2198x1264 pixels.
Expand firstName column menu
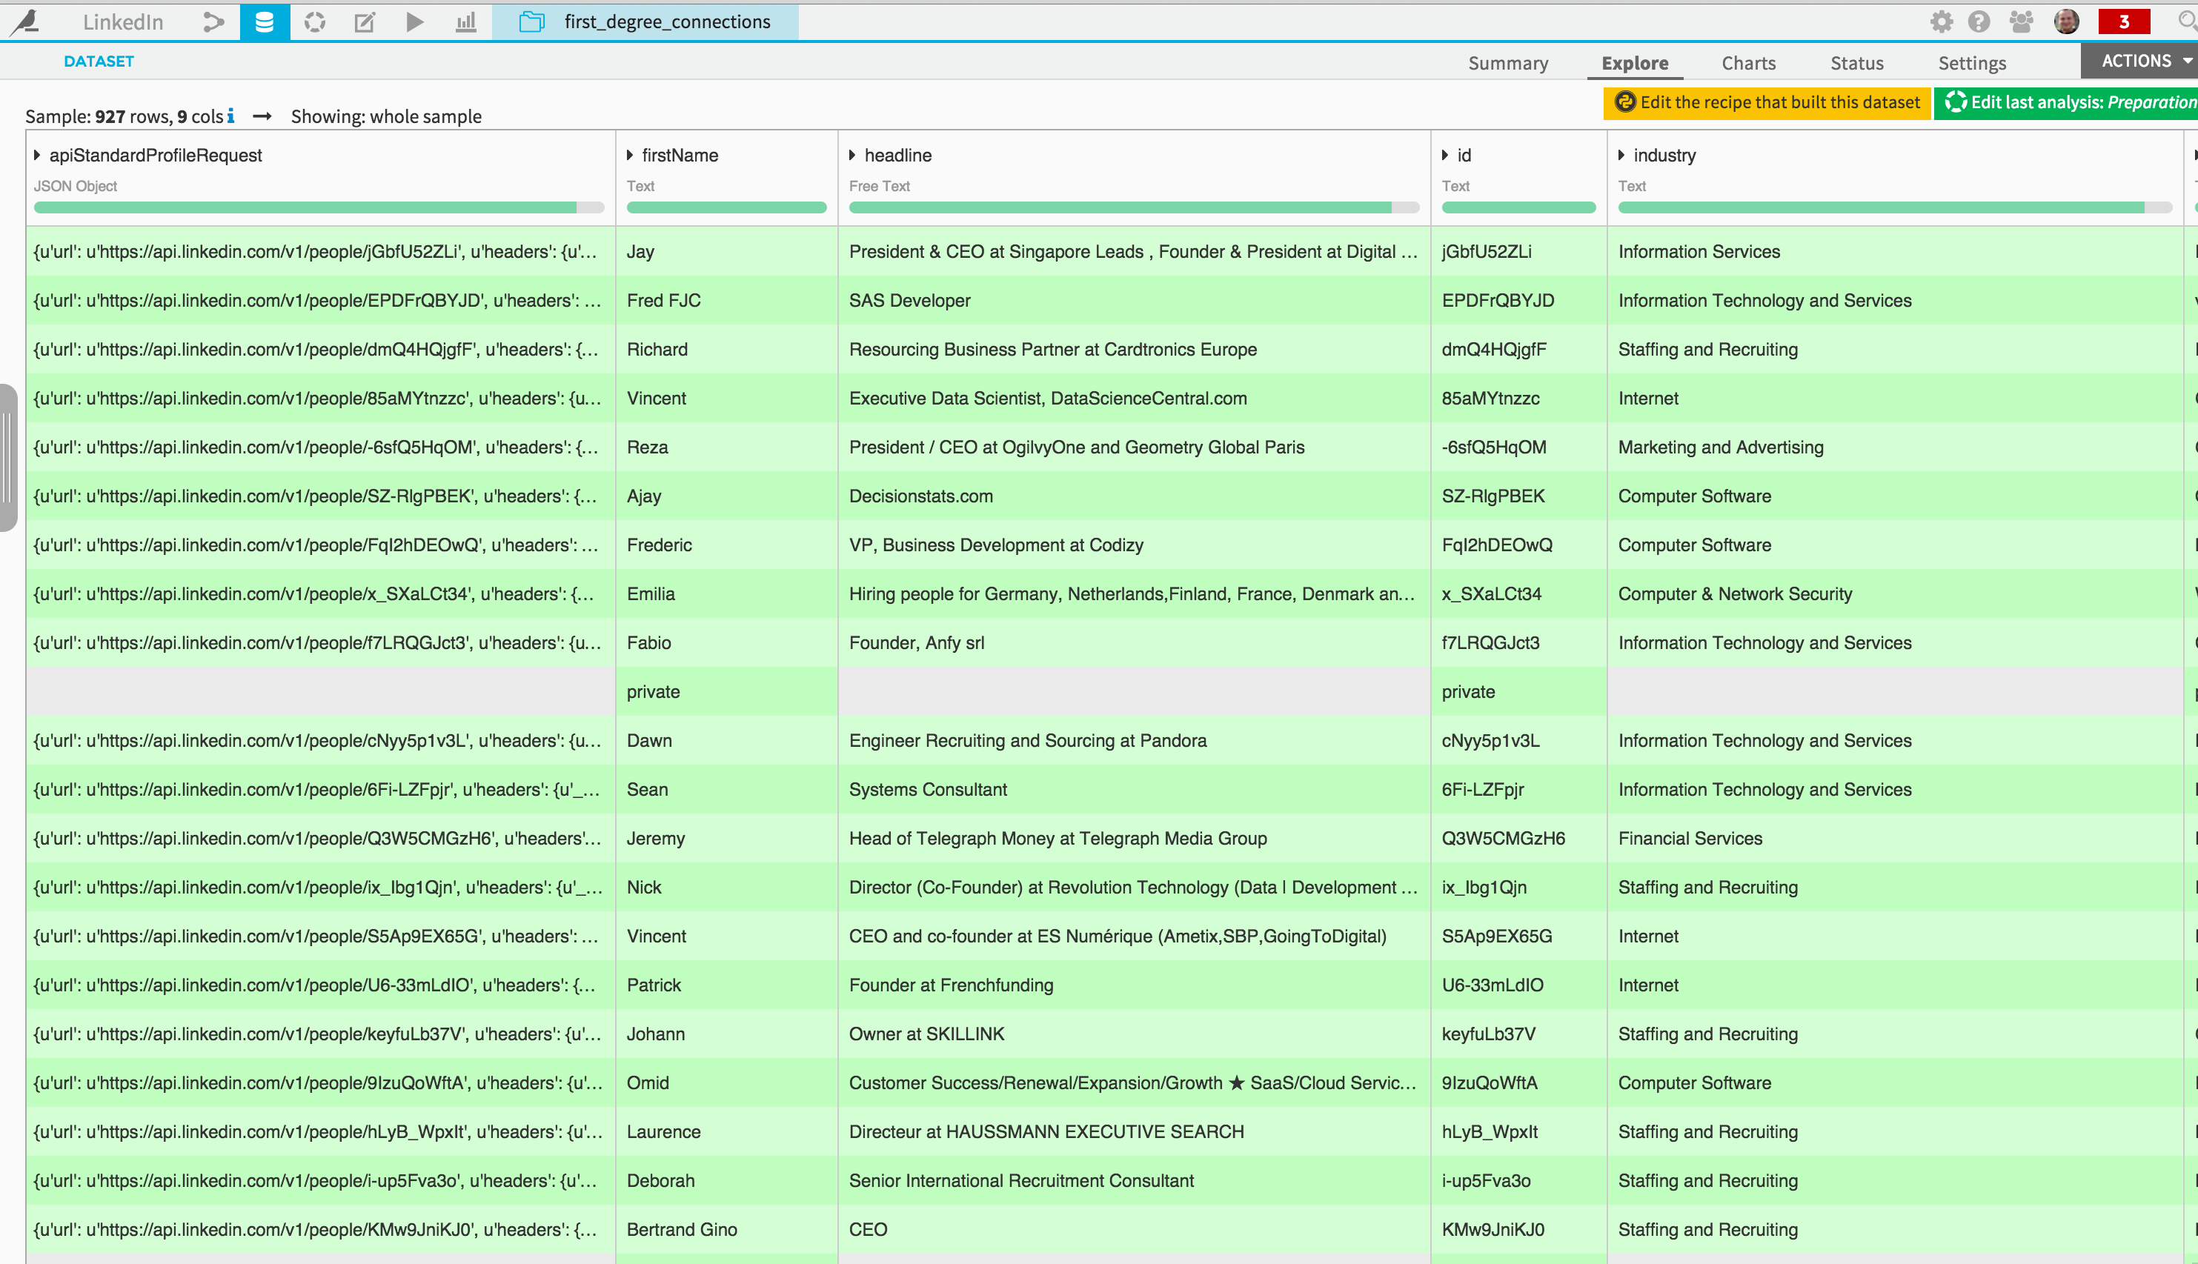pos(630,156)
